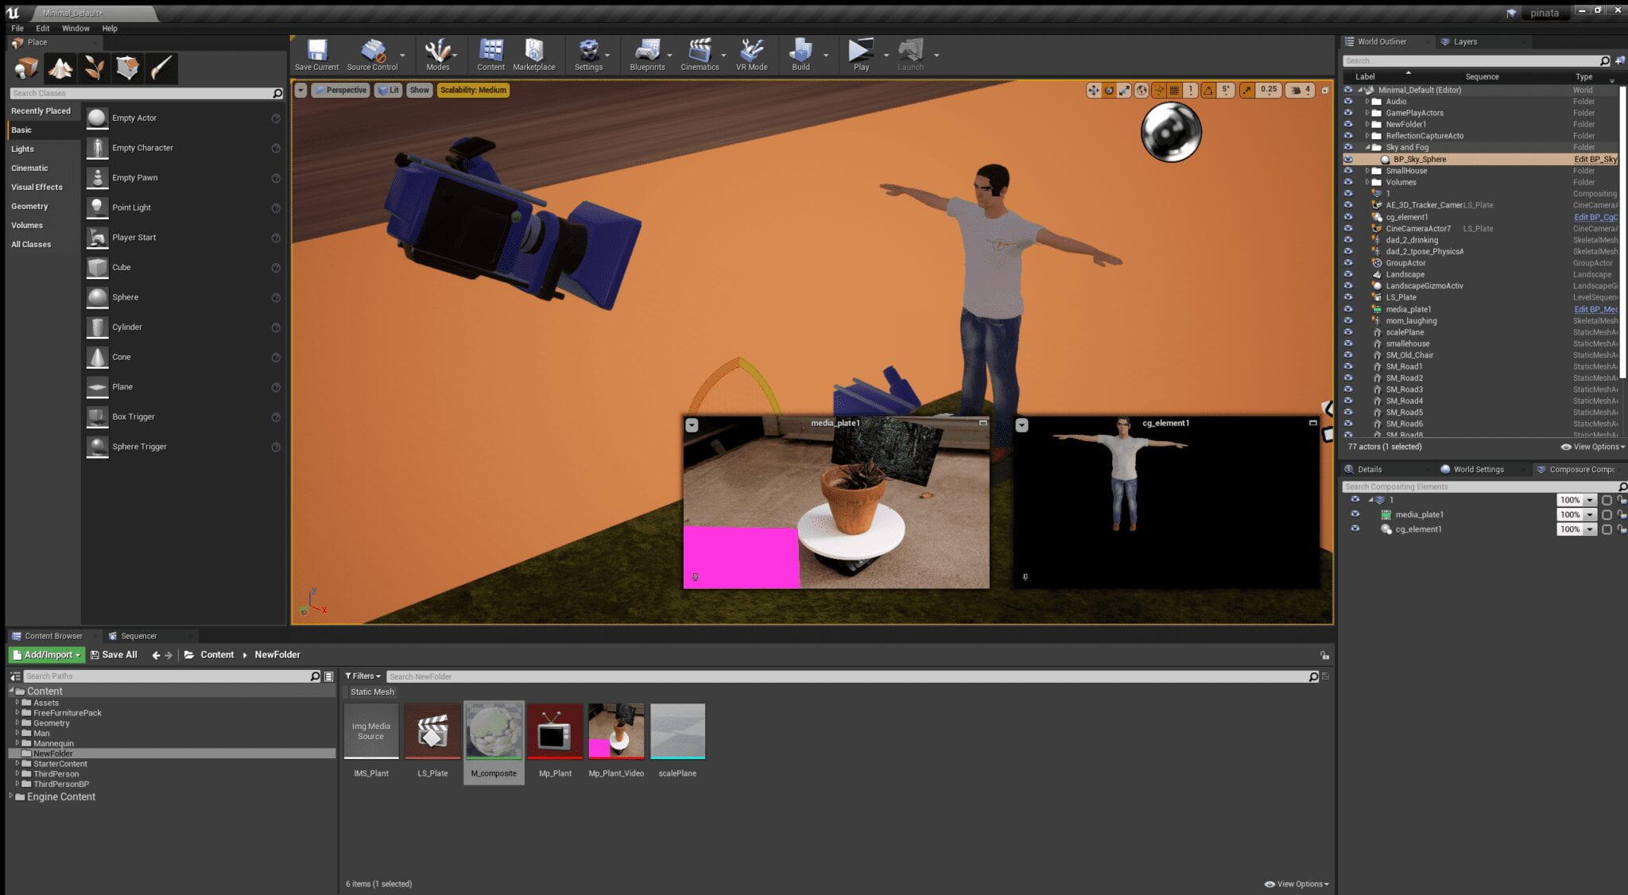Open Source Control toolbar icon
The image size is (1628, 895).
click(372, 55)
